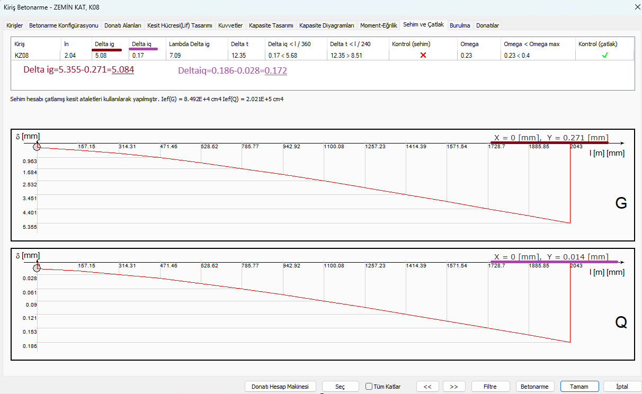Click the Seç button
The width and height of the screenshot is (642, 394).
click(x=340, y=387)
